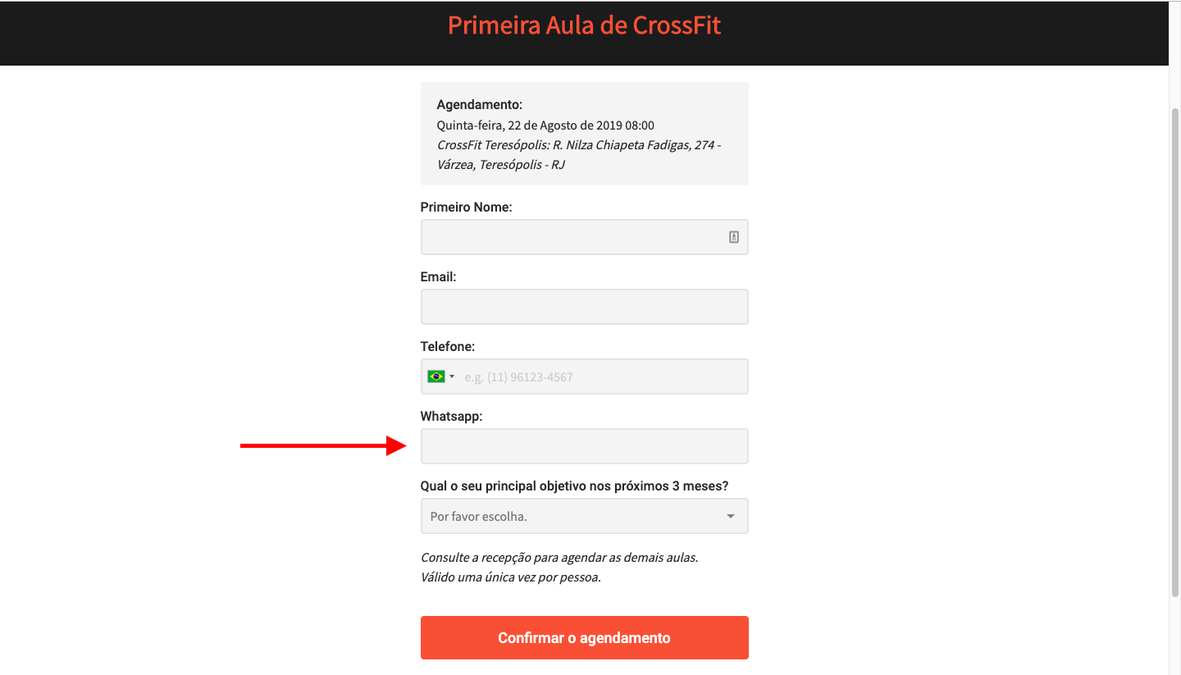This screenshot has width=1181, height=675.
Task: Open country code selector arrow beside flag
Action: 452,376
